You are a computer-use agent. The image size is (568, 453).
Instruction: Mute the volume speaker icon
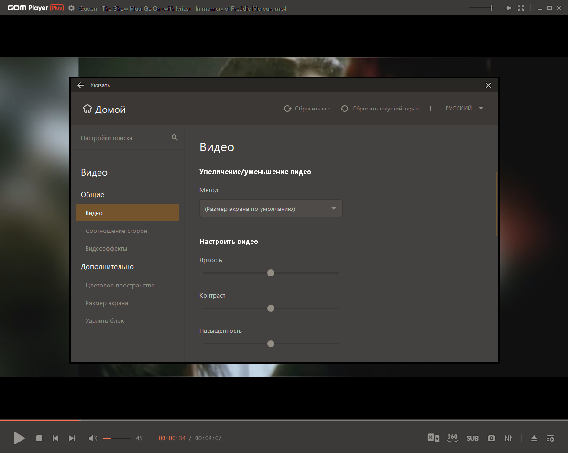coord(93,438)
